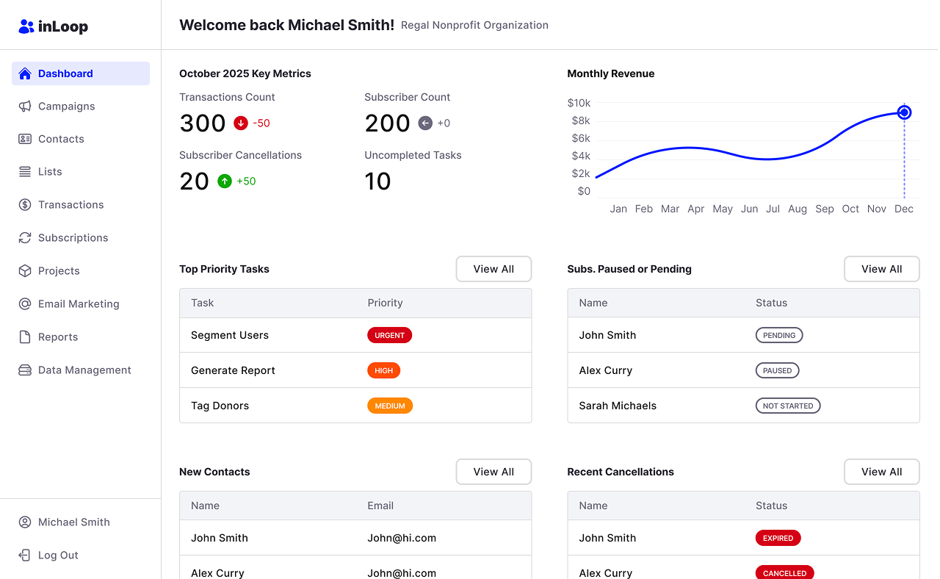Screen dimensions: 940x579
Task: View All Top Priority Tasks
Action: point(493,269)
